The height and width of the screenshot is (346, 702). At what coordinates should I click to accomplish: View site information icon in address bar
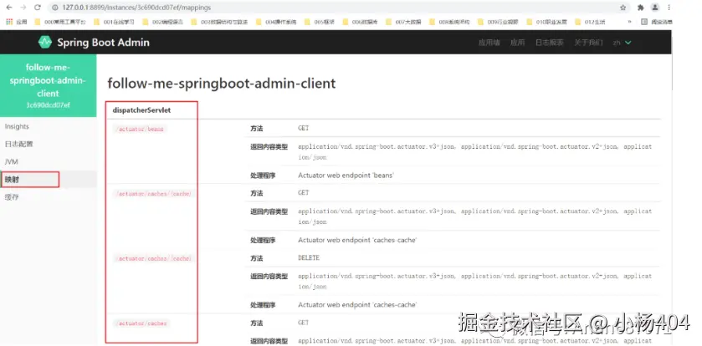pyautogui.click(x=55, y=8)
